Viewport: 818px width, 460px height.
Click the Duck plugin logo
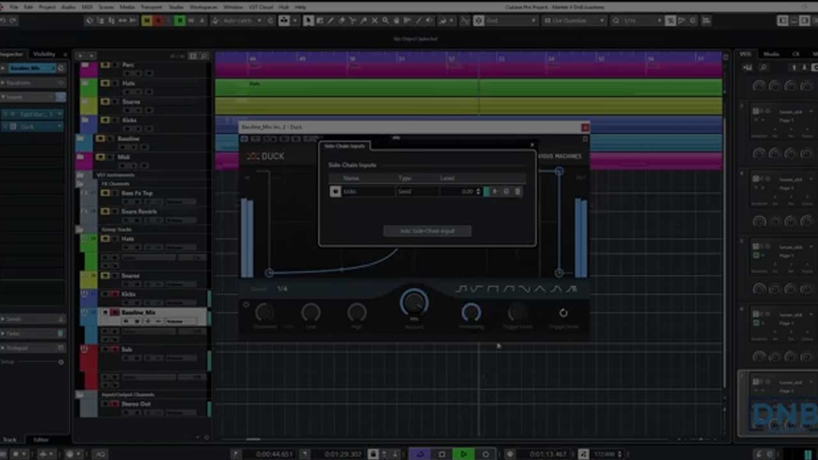tap(266, 157)
